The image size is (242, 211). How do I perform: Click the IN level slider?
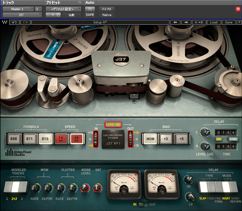click(96, 139)
